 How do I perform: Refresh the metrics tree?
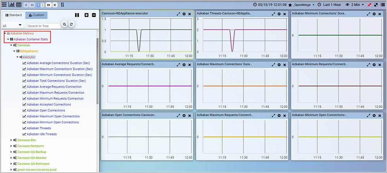click(71, 24)
